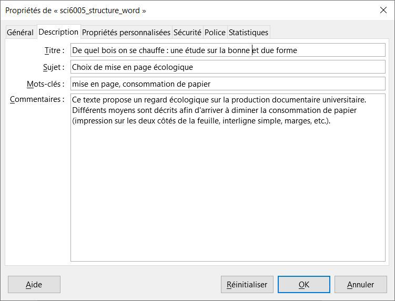The width and height of the screenshot is (395, 301).
Task: Click inside the Titre text field
Action: pyautogui.click(x=228, y=50)
